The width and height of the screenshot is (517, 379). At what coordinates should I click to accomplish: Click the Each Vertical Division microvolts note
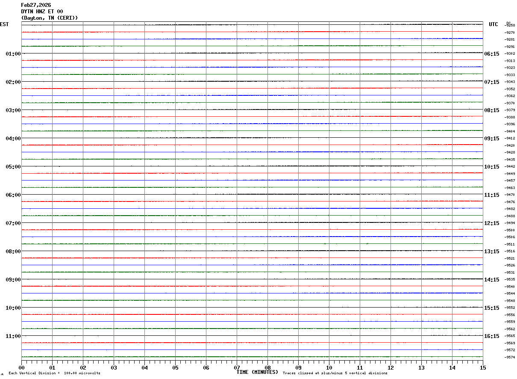pyautogui.click(x=54, y=373)
